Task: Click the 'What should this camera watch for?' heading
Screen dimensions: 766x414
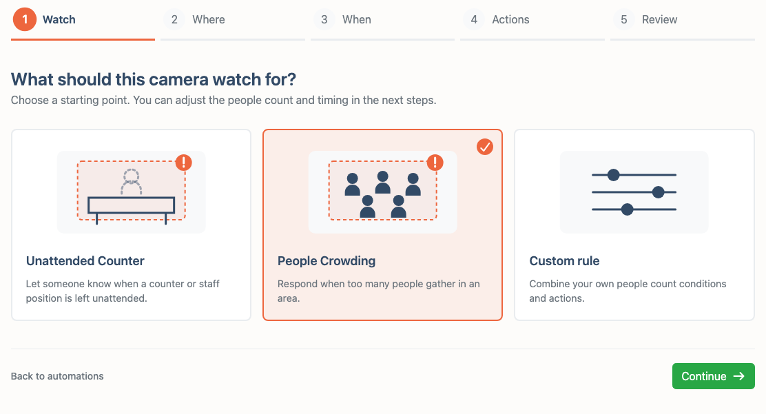Action: pyautogui.click(x=154, y=79)
